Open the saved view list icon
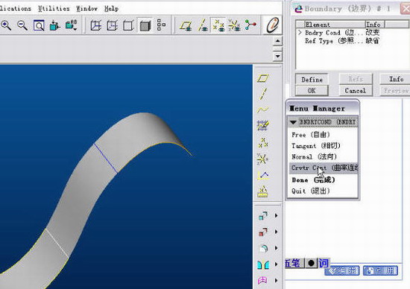410x289 pixels. pos(71,25)
